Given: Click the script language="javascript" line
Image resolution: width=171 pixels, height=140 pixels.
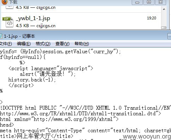Looking at the screenshot, I should (51, 68).
